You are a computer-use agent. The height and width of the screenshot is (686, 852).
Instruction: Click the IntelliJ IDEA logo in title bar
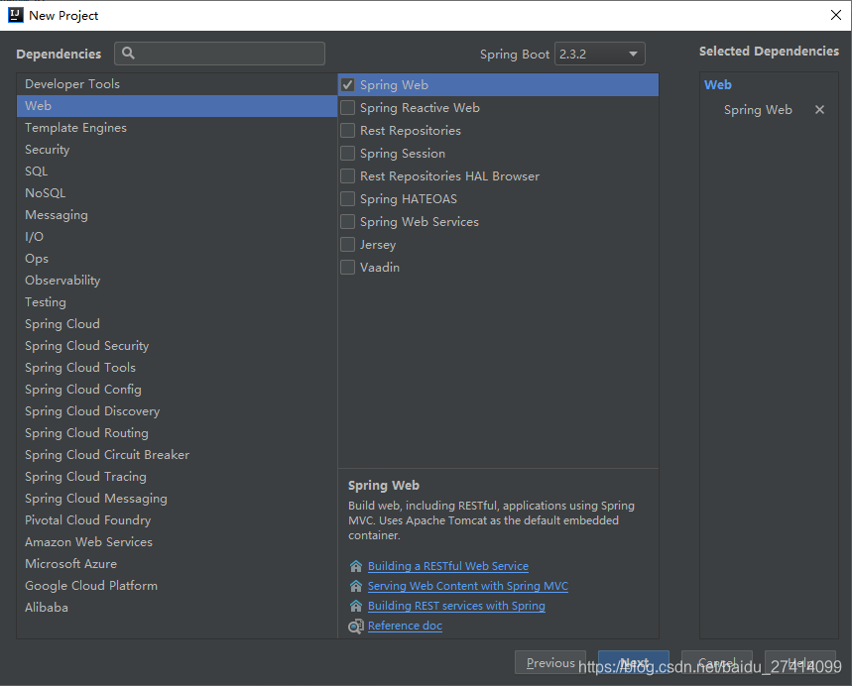coord(15,15)
